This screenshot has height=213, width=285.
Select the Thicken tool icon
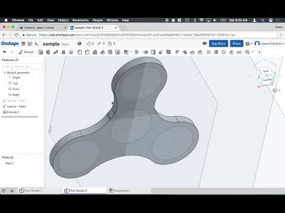(x=71, y=52)
